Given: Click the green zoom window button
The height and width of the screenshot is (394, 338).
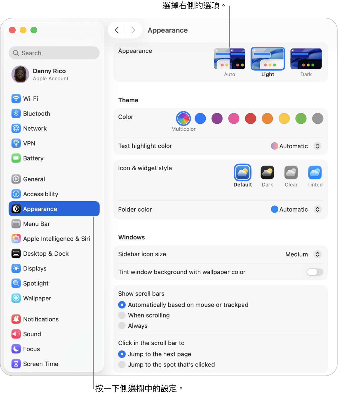Looking at the screenshot, I should (34, 30).
